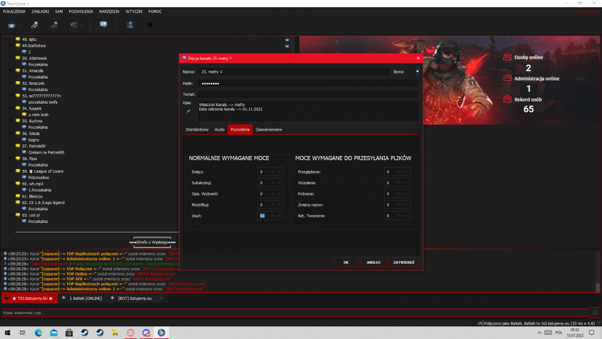Select the 48. łajtu channel
This screenshot has height=339, width=602.
tap(29, 39)
